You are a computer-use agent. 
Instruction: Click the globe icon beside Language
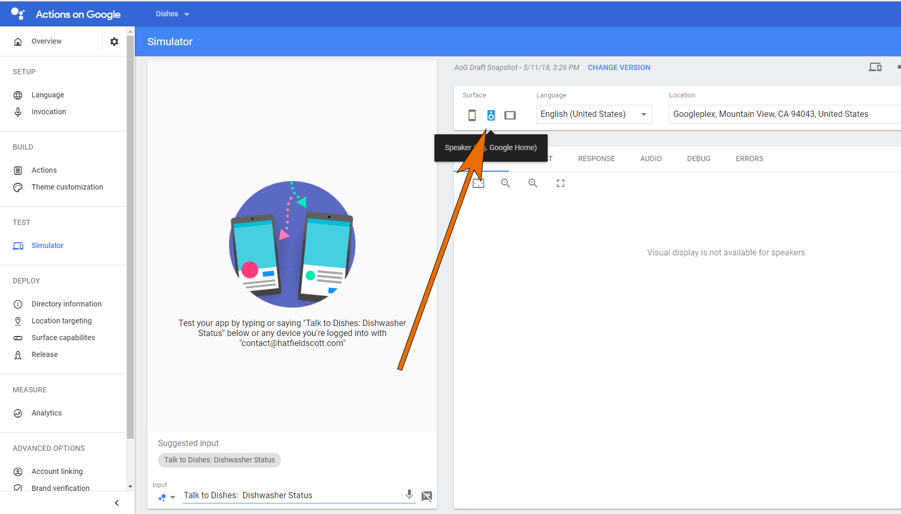pyautogui.click(x=18, y=95)
